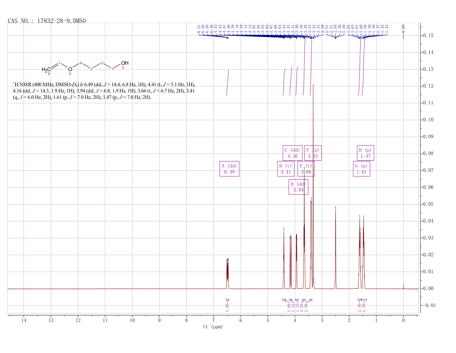Click red atom number 3 in the structure
The image size is (456, 353).
(91, 69)
